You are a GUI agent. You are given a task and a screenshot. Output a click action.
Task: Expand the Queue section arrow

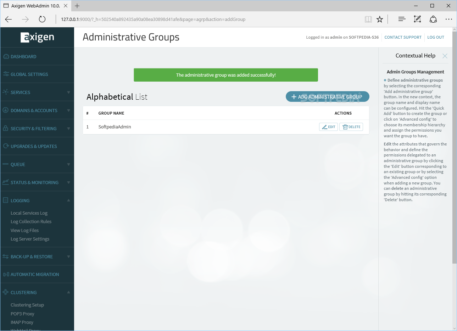(x=68, y=164)
